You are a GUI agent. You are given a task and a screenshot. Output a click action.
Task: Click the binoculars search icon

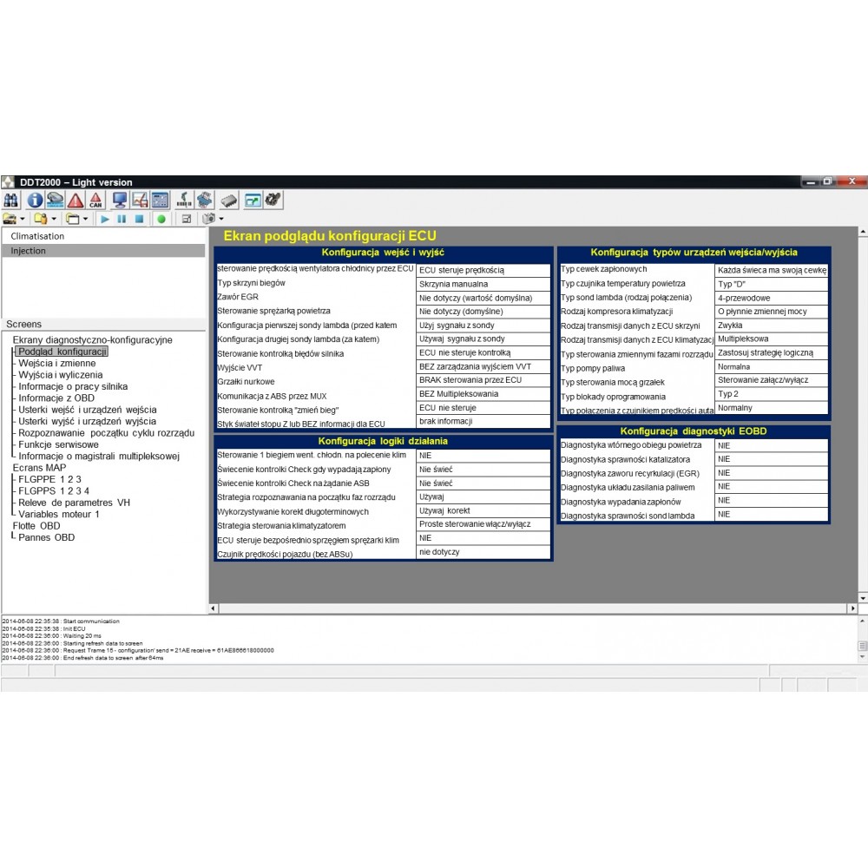point(10,201)
